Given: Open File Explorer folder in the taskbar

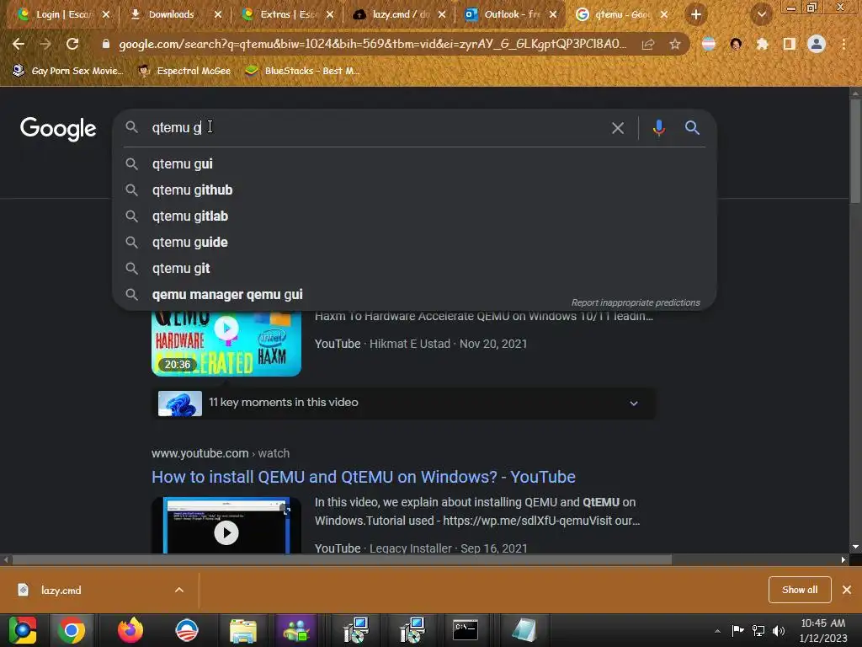Looking at the screenshot, I should pos(243,630).
